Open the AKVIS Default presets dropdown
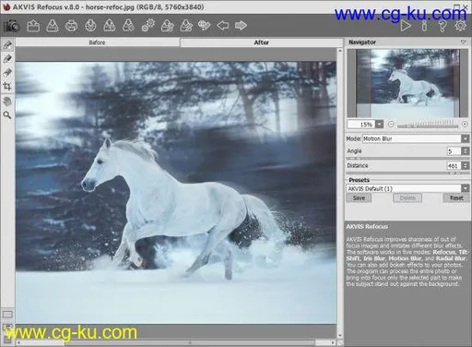Viewport: 472px width, 347px height. [408, 188]
